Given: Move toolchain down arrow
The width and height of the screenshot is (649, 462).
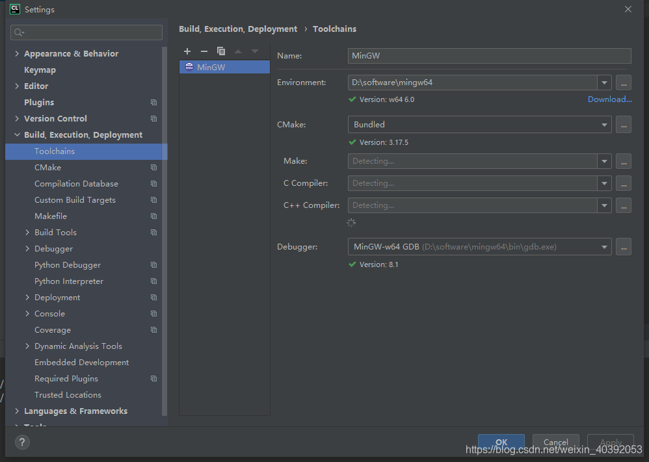Looking at the screenshot, I should coord(255,51).
